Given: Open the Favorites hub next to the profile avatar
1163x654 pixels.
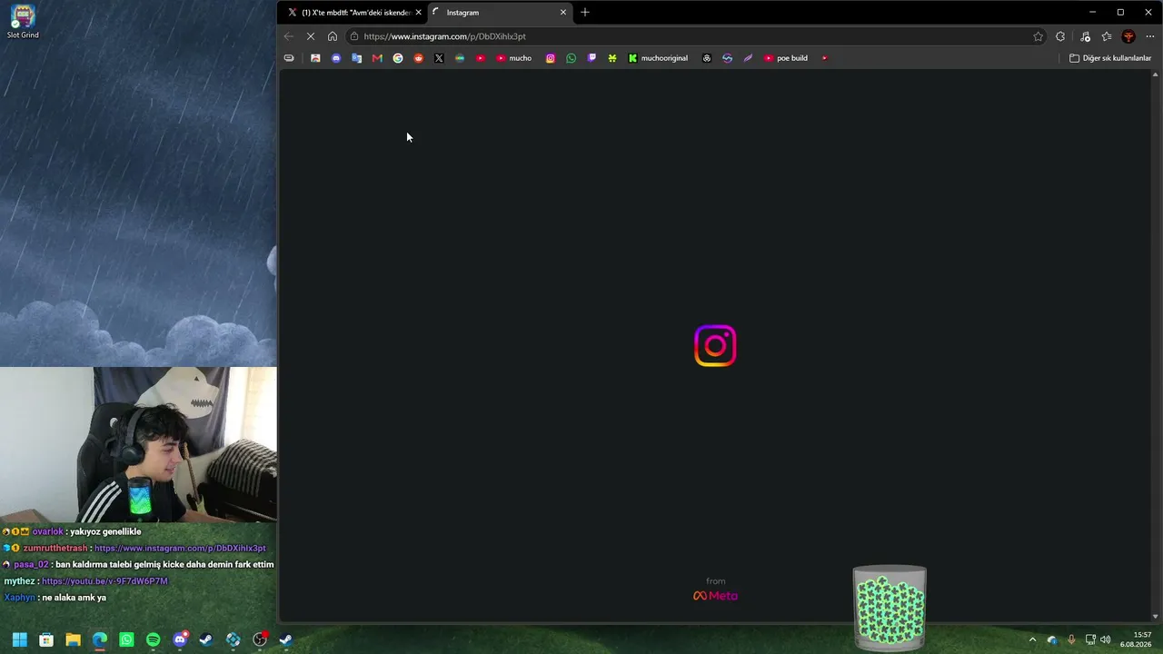Looking at the screenshot, I should coord(1107,36).
